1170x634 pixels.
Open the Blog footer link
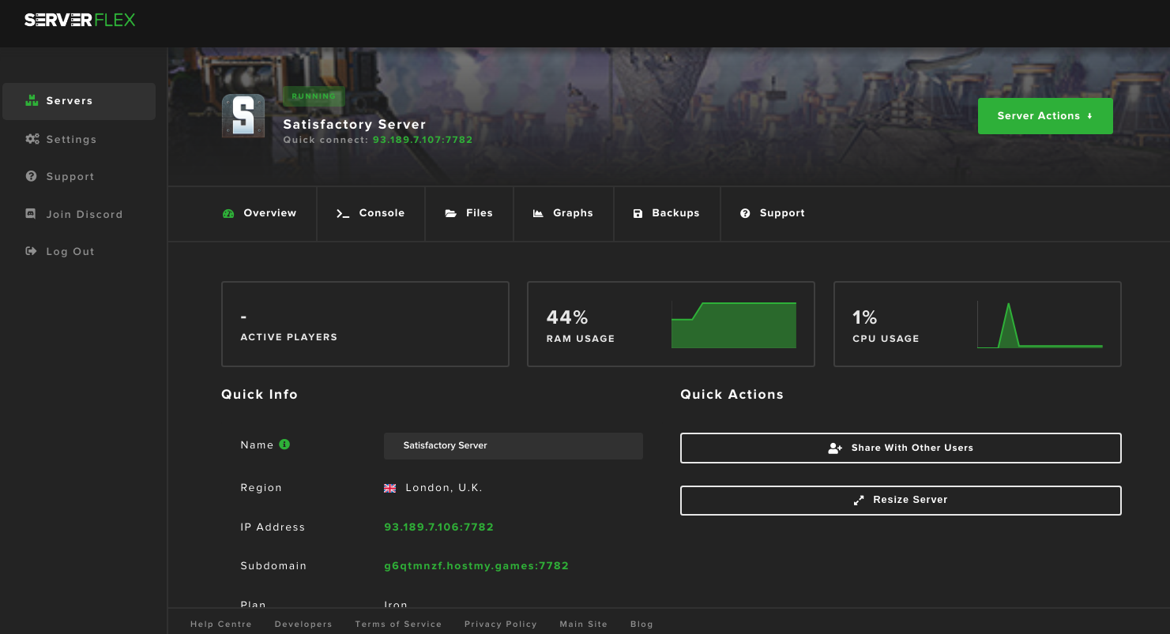pyautogui.click(x=641, y=625)
